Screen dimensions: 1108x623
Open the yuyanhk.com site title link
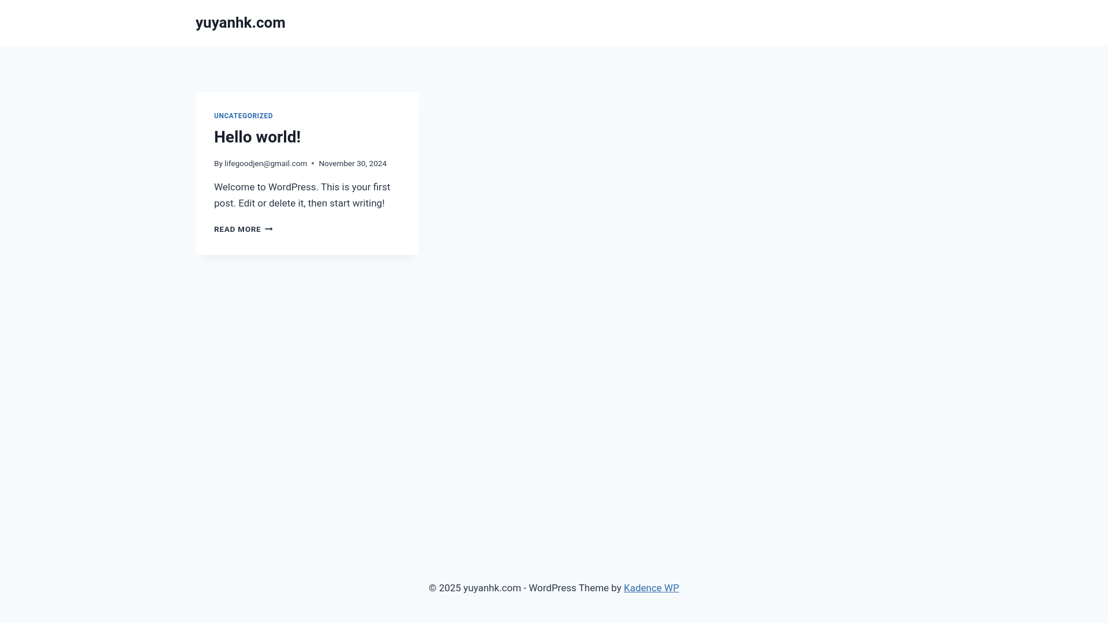(240, 22)
